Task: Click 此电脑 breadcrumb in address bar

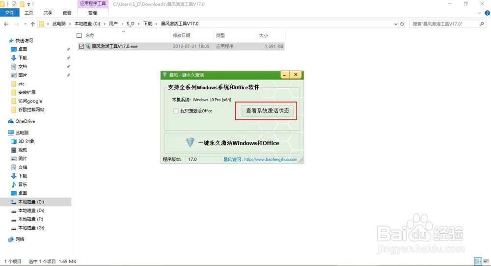Action: [59, 24]
